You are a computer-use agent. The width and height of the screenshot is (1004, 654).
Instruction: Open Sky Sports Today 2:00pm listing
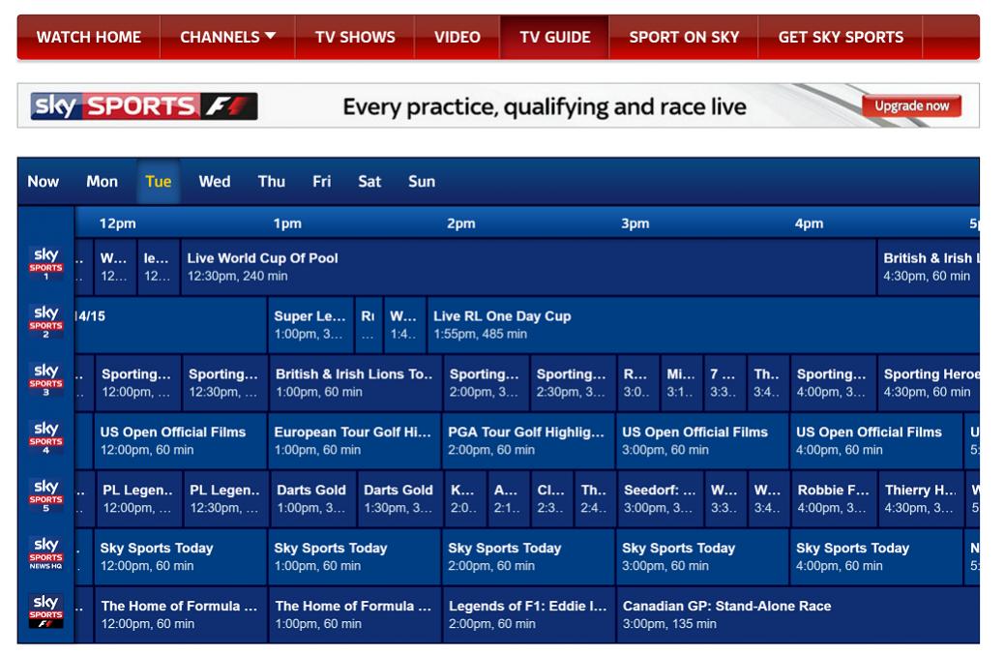[528, 556]
